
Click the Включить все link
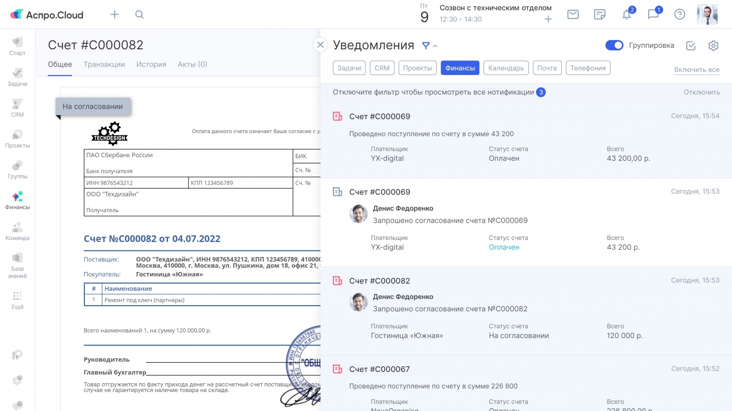696,70
